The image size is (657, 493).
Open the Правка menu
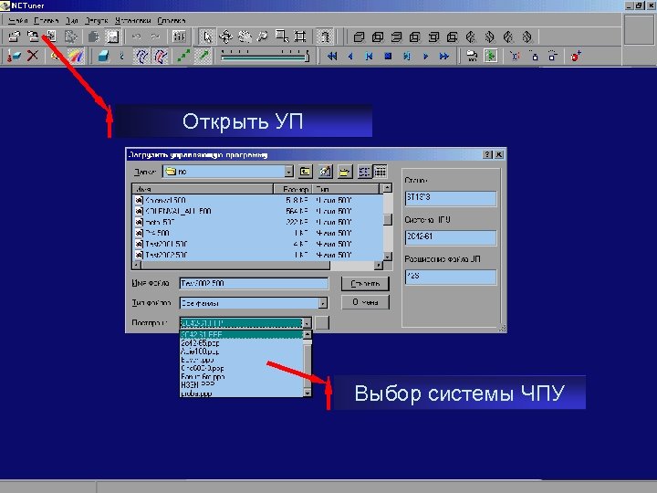47,20
